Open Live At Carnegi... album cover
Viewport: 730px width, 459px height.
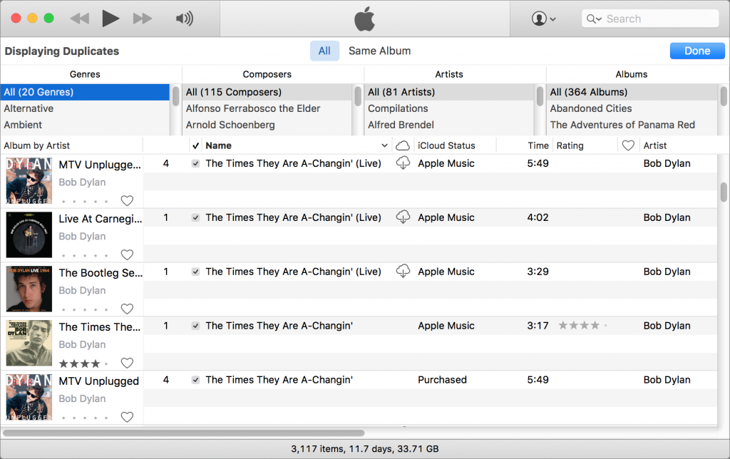click(x=29, y=234)
